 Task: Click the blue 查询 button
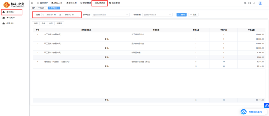coord(181,15)
